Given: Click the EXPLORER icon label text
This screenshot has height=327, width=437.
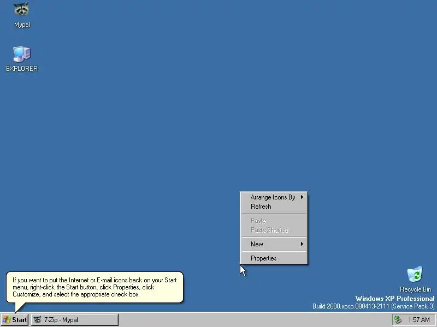Looking at the screenshot, I should tap(22, 69).
